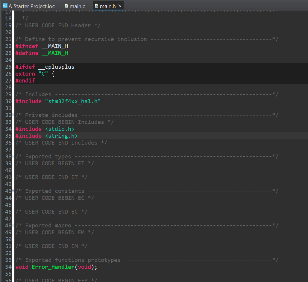Click on the __cplusplus identifier
The image size is (308, 282).
coord(56,67)
